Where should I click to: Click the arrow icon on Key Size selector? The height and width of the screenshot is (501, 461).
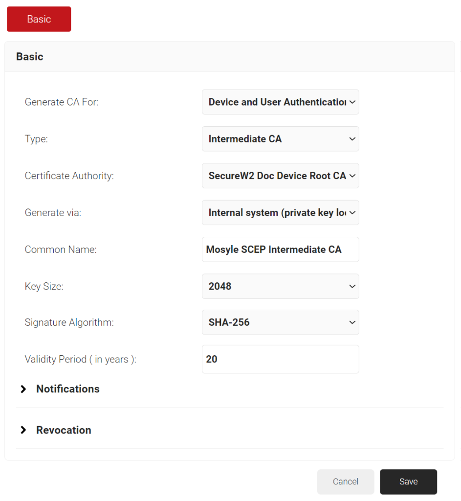(x=351, y=286)
